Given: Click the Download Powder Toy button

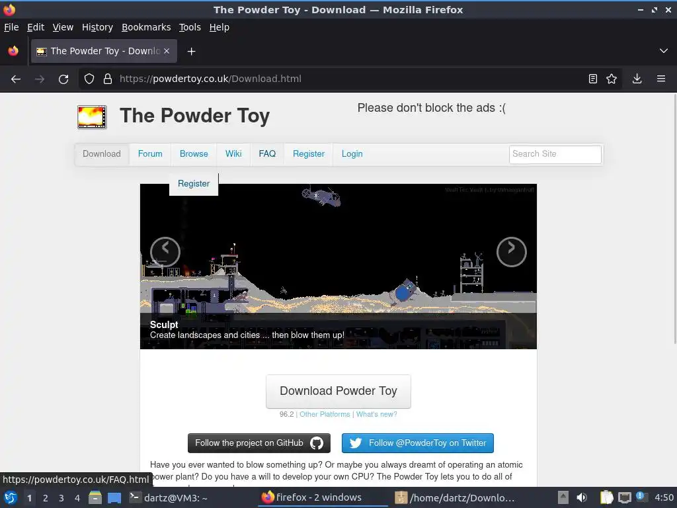Looking at the screenshot, I should [x=338, y=392].
